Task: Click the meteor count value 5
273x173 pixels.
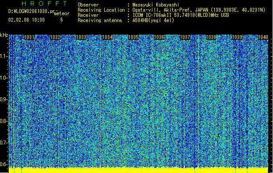Action: (x=62, y=20)
